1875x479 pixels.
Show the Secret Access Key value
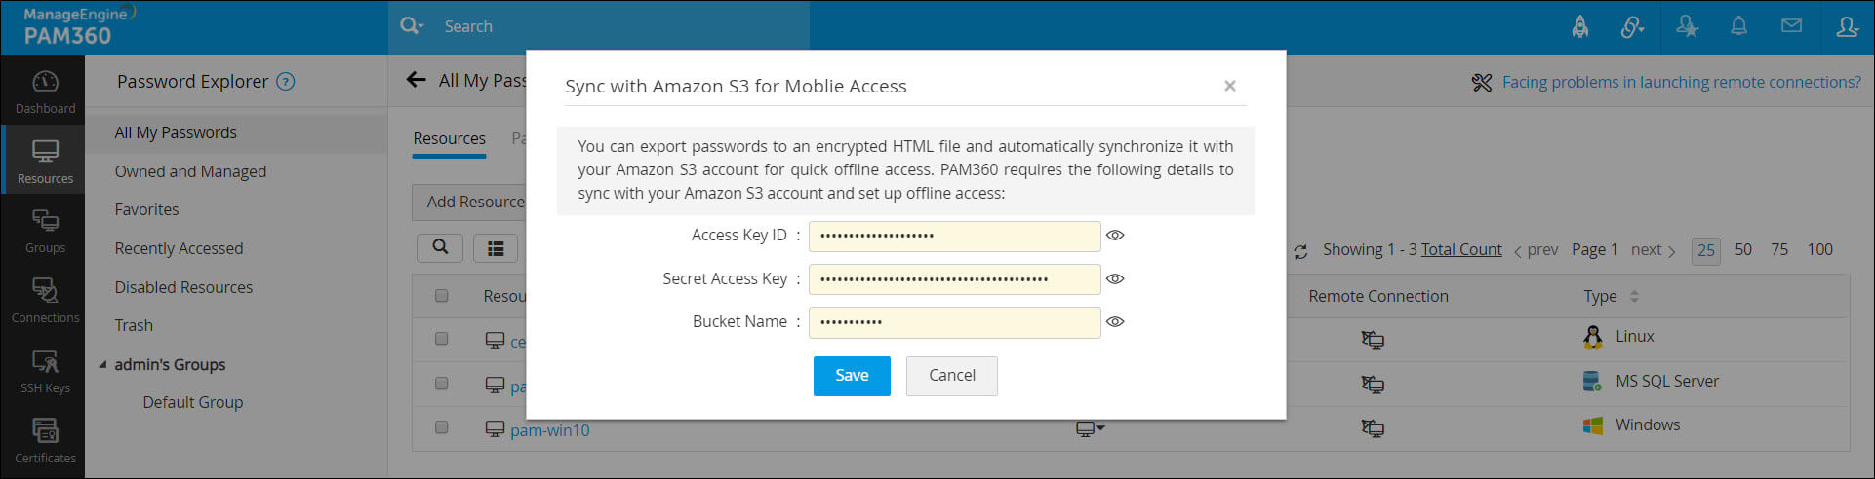[1115, 279]
